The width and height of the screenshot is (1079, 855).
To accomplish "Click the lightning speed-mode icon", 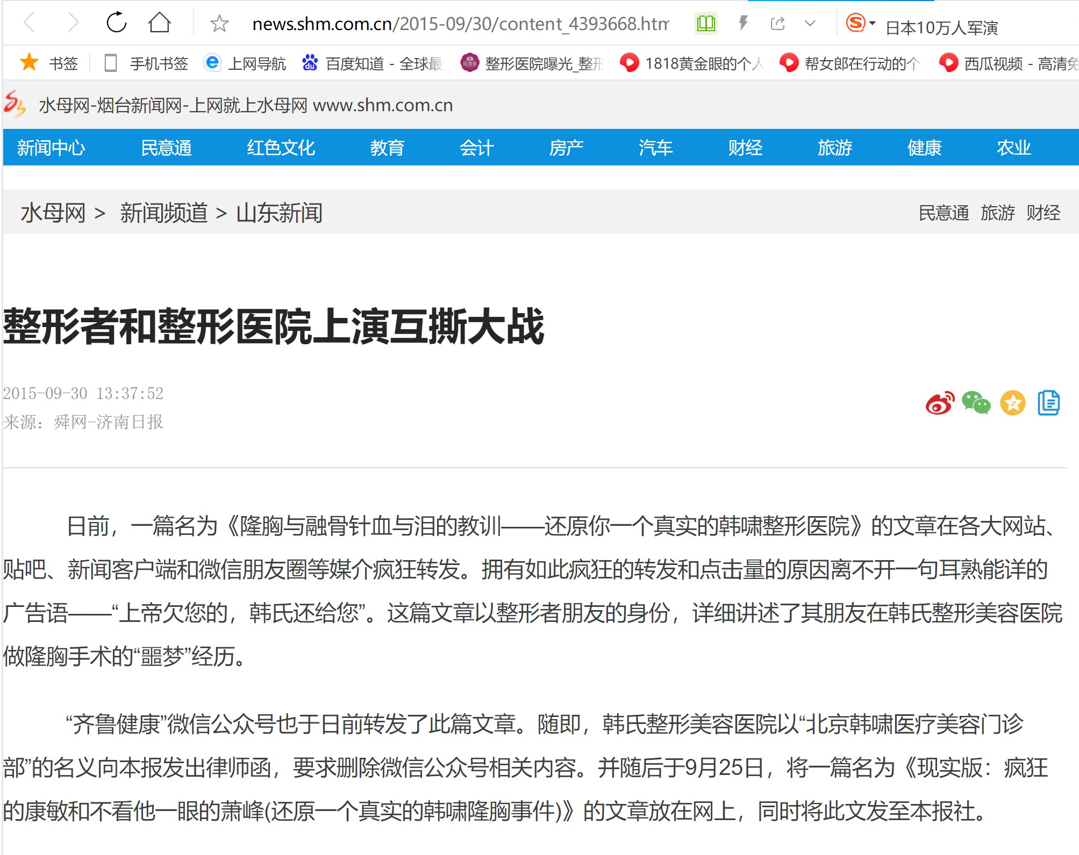I will tap(744, 23).
